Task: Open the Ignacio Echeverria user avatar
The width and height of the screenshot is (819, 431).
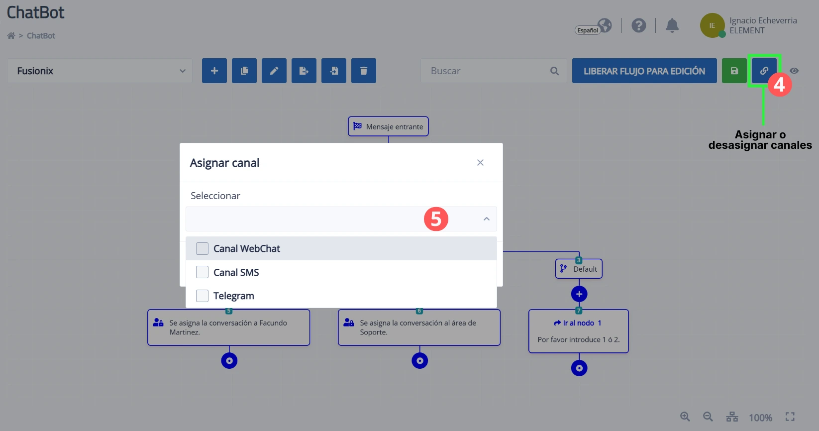Action: 713,25
